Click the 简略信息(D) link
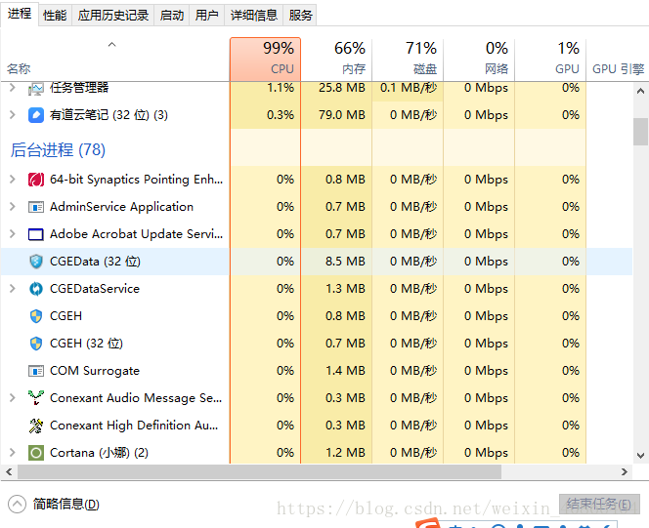The width and height of the screenshot is (649, 528). (x=66, y=504)
